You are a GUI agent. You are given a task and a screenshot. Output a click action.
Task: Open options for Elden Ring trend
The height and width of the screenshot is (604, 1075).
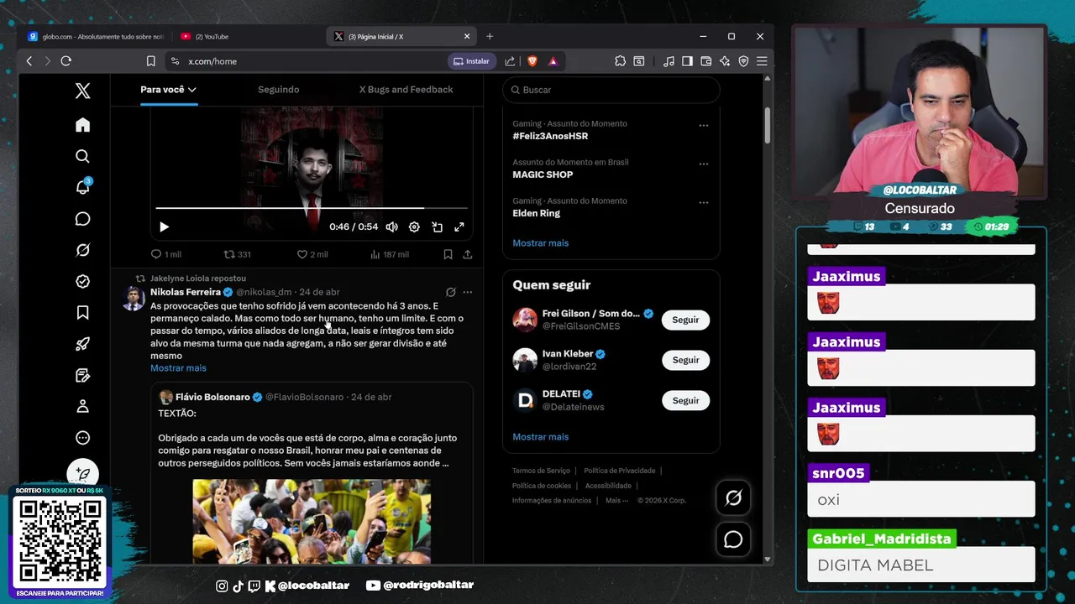point(704,203)
